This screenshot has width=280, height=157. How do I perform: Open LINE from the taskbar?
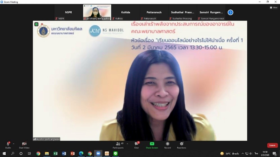coord(115,153)
